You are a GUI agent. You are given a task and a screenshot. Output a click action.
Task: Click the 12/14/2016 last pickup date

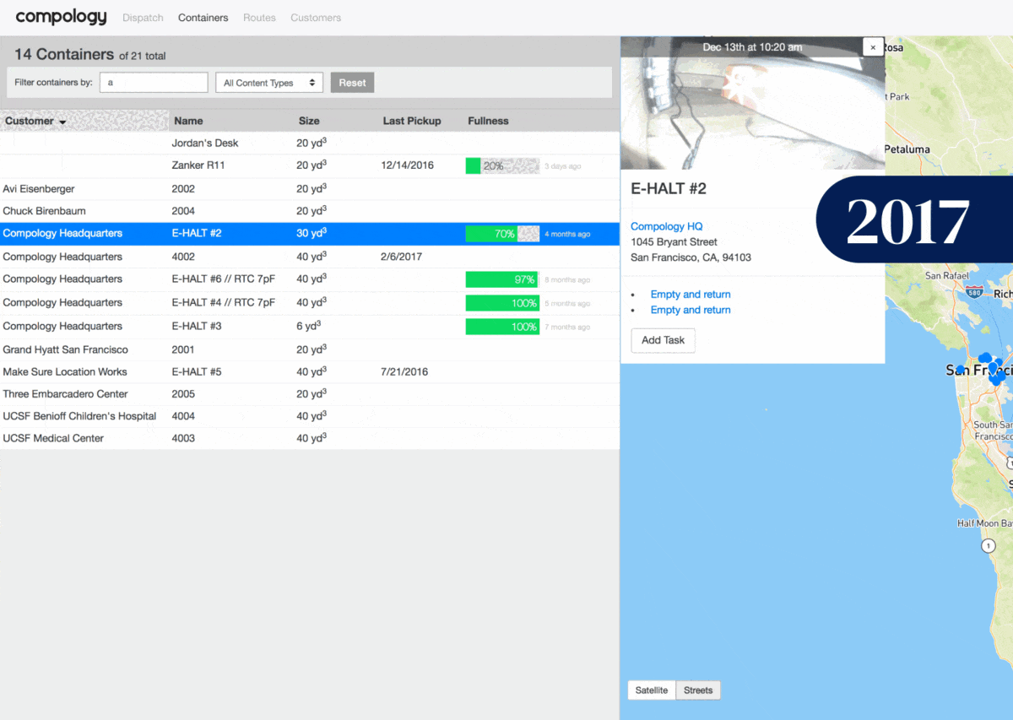pos(408,165)
